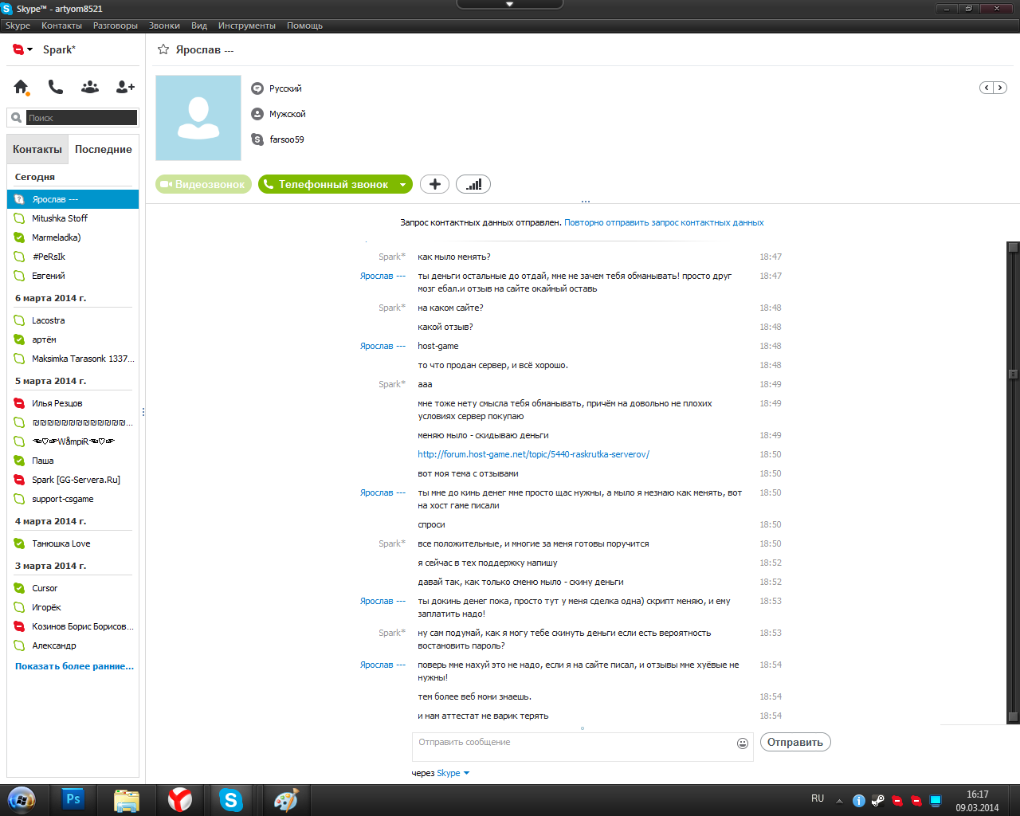Select contact #PeRsIk
This screenshot has height=816, width=1020.
coord(73,257)
